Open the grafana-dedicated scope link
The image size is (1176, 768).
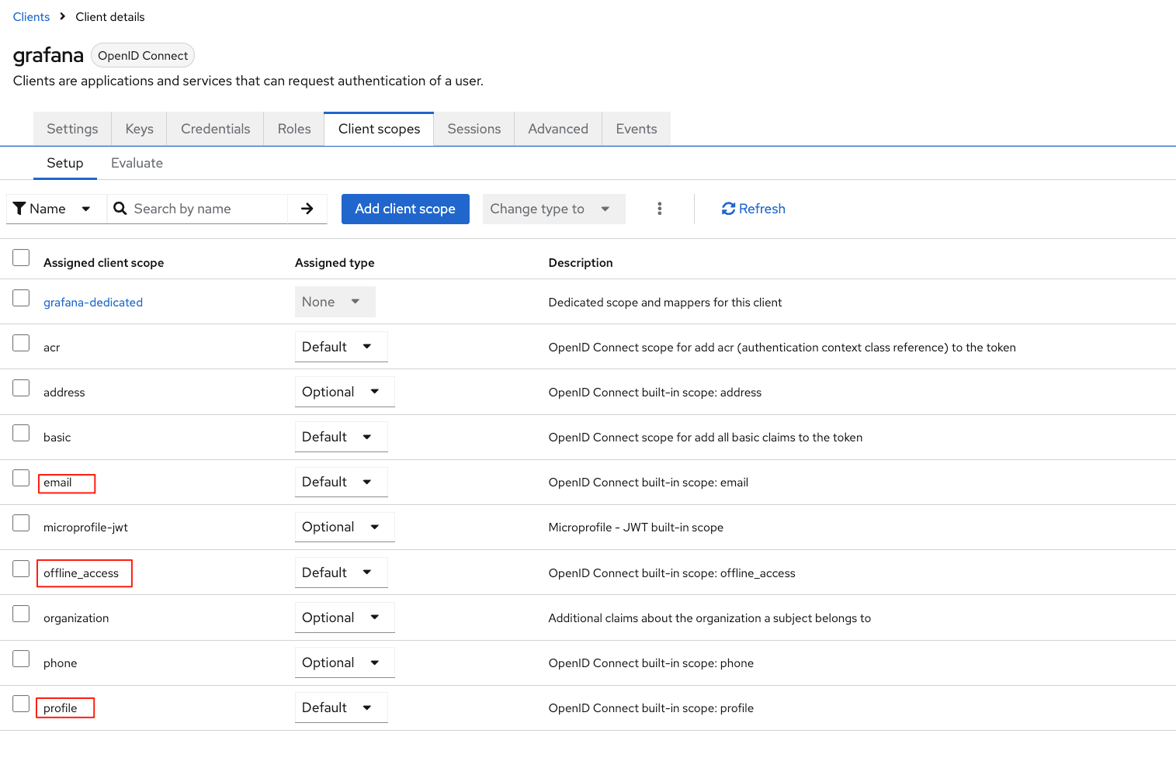(93, 303)
